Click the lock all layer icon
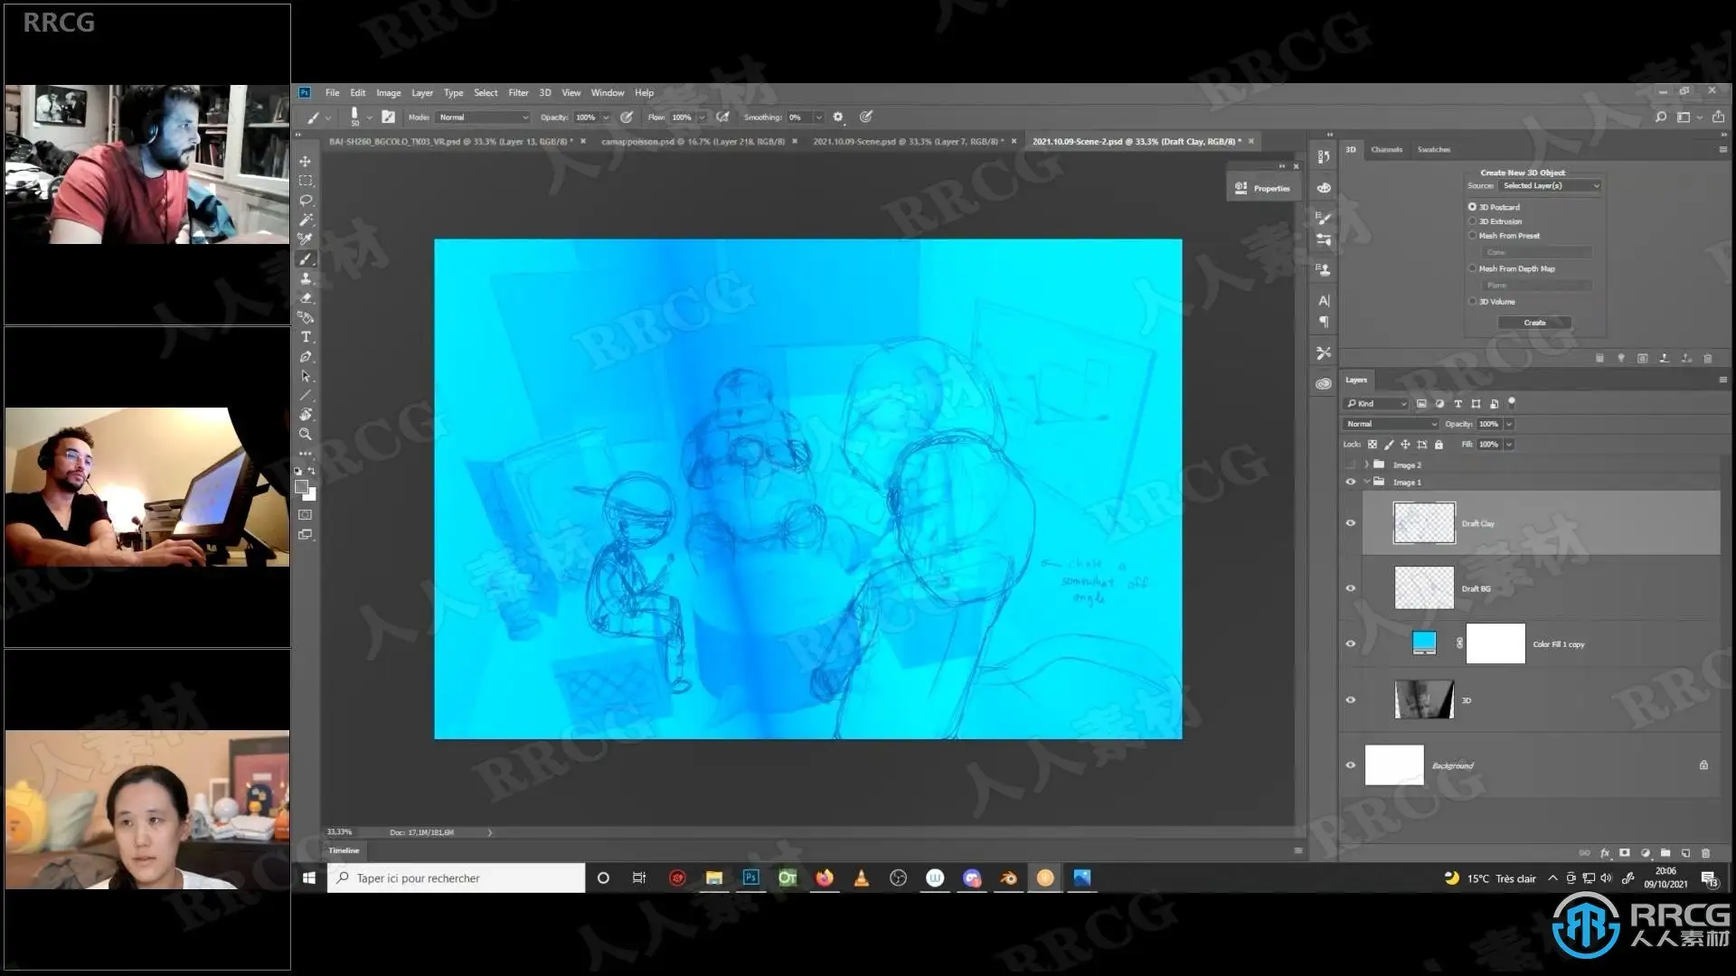The image size is (1736, 976). tap(1439, 445)
